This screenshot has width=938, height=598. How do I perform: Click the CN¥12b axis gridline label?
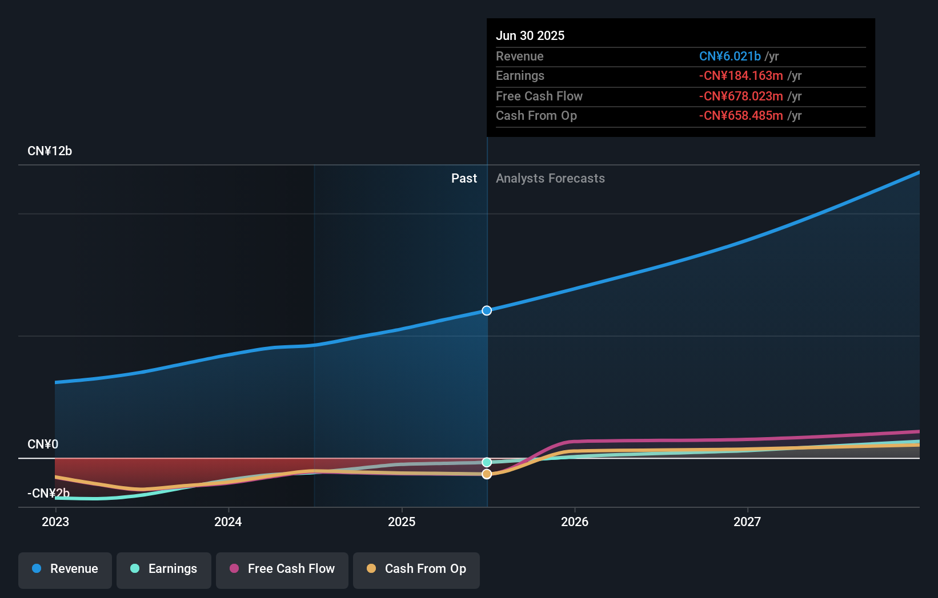pyautogui.click(x=50, y=151)
